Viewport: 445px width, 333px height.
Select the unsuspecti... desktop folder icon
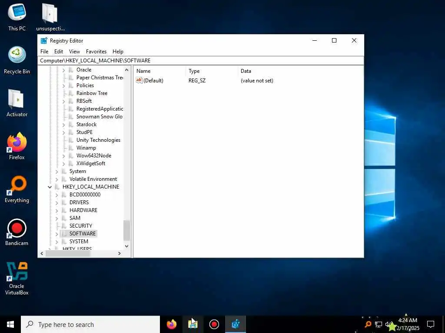[50, 17]
